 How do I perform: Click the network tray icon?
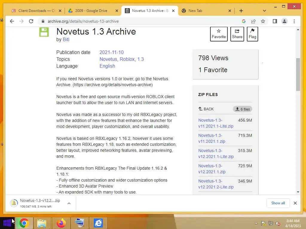270,223
